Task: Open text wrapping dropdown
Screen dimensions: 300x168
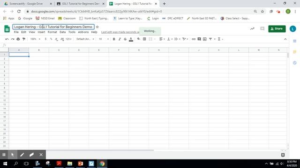Action: point(177,39)
